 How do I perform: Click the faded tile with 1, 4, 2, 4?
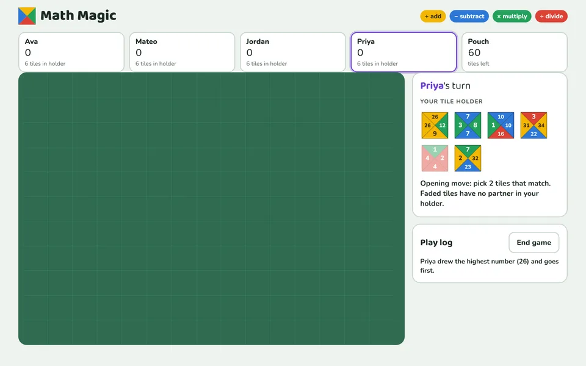point(435,158)
